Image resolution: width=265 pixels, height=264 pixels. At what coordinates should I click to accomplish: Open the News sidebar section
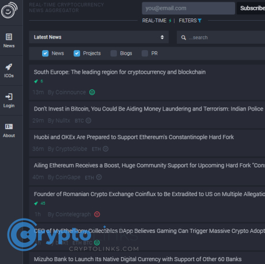pos(9,41)
